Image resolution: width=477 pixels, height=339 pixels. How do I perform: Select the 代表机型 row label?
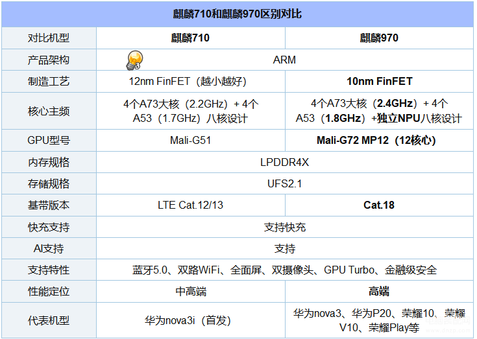click(x=49, y=320)
